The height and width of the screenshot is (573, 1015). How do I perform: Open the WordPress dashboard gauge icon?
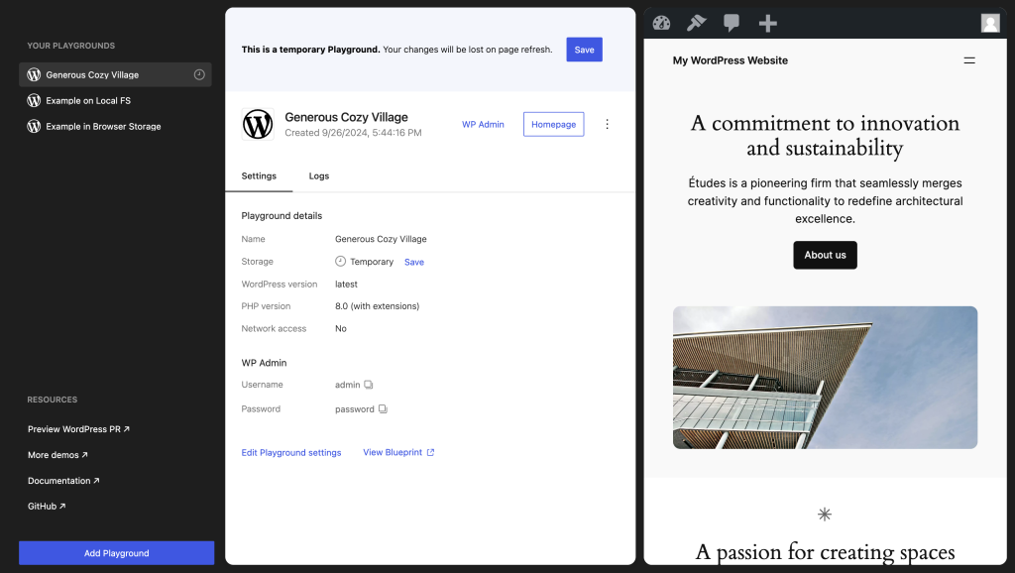pos(661,24)
